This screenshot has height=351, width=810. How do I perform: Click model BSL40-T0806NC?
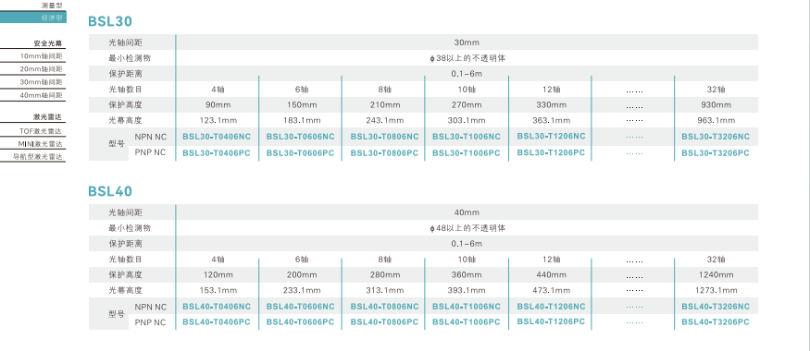coord(385,306)
